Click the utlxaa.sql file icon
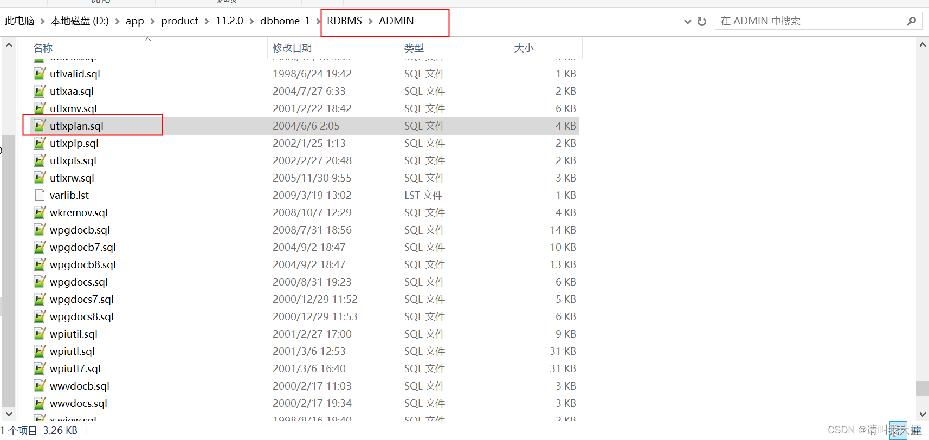Image resolution: width=929 pixels, height=440 pixels. [x=40, y=91]
